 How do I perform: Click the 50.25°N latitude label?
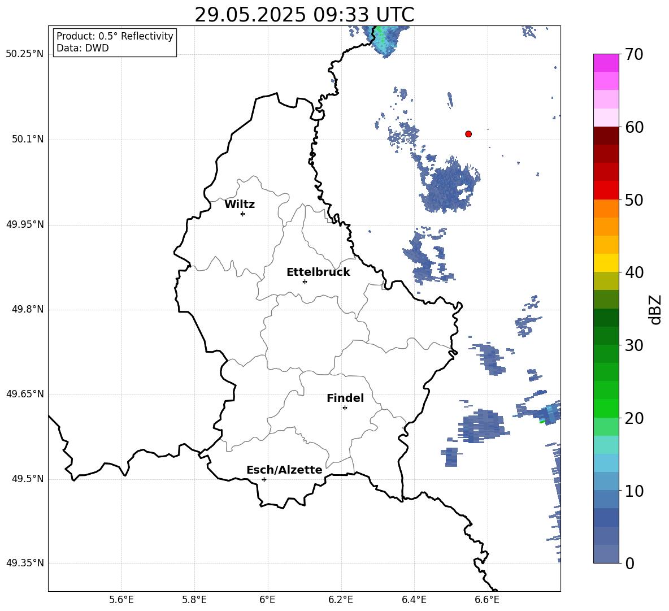[x=24, y=54]
